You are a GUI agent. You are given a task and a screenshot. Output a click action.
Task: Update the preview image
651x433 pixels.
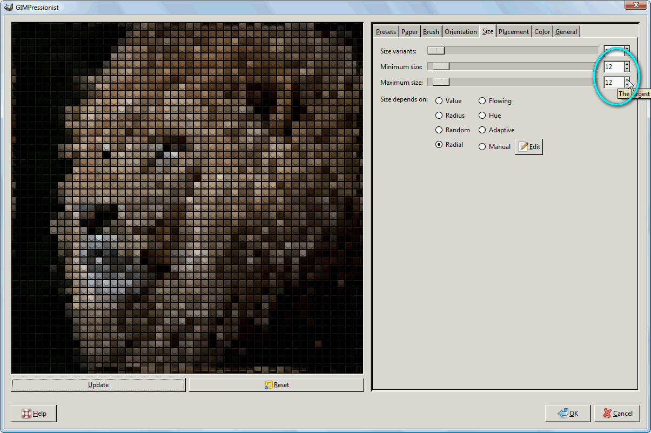tap(98, 385)
